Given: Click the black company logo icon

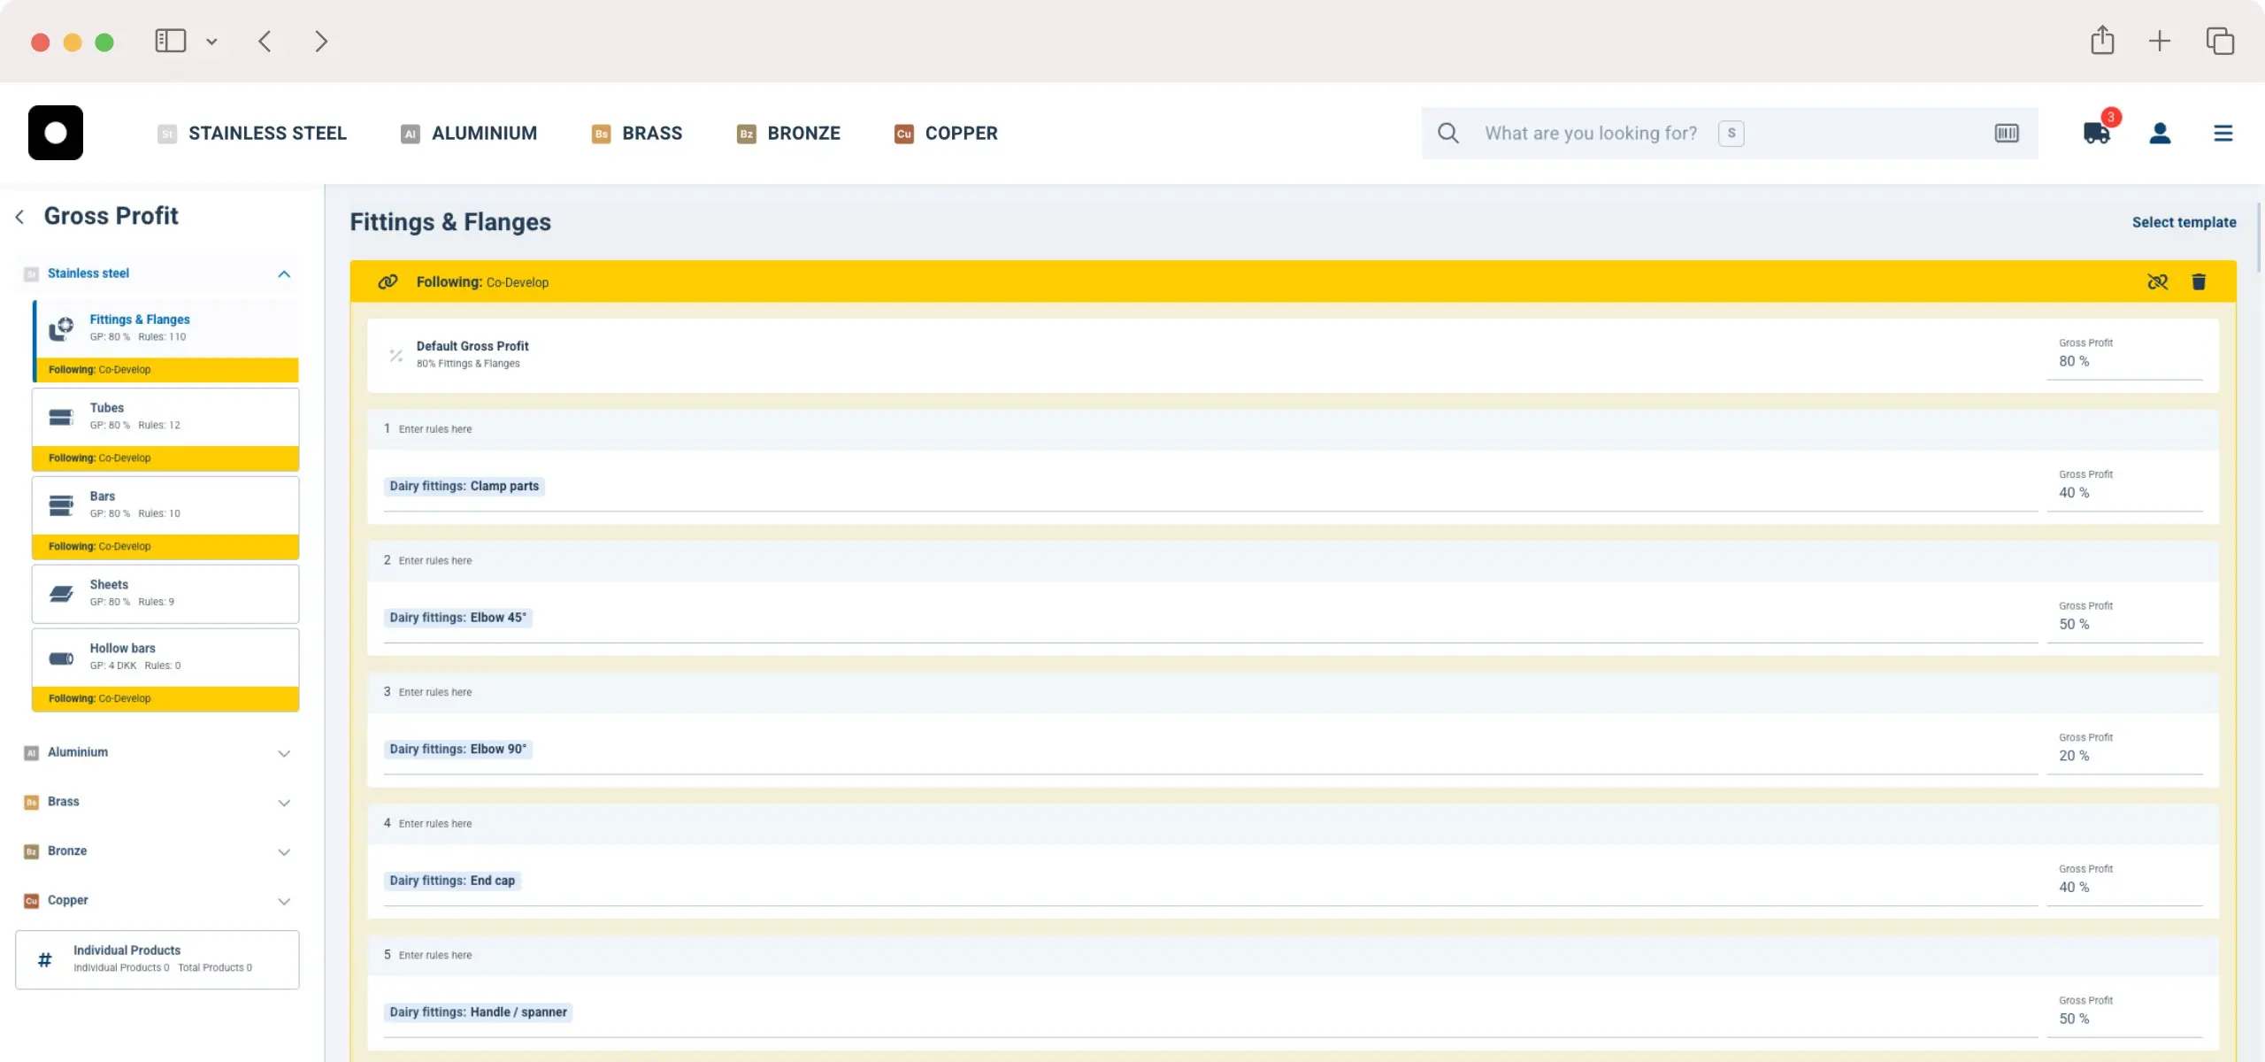Looking at the screenshot, I should [x=56, y=133].
